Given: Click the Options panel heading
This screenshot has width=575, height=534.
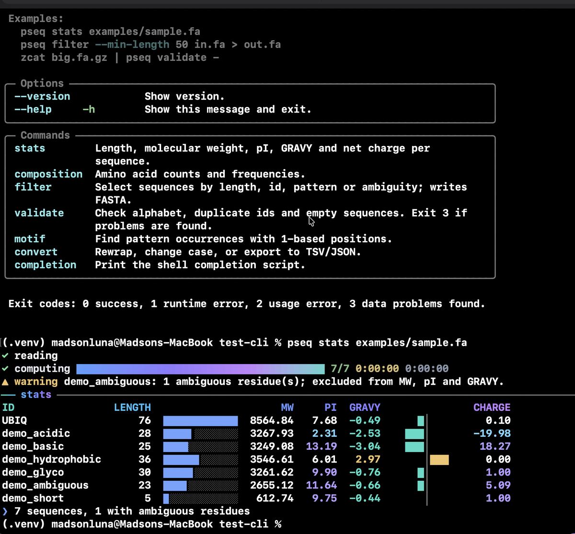Looking at the screenshot, I should 42,83.
